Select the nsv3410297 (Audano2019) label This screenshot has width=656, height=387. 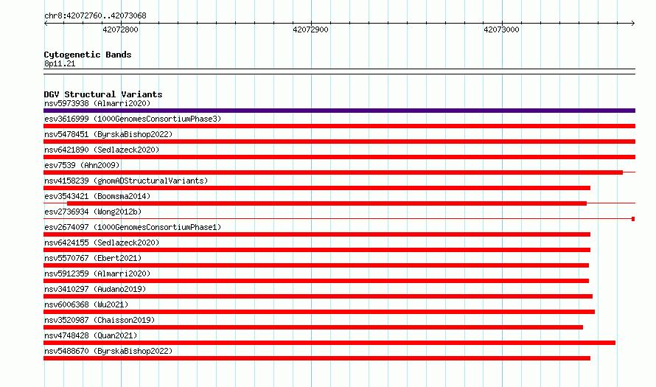[x=95, y=289]
